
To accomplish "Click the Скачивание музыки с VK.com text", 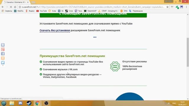I will (60, 69).
